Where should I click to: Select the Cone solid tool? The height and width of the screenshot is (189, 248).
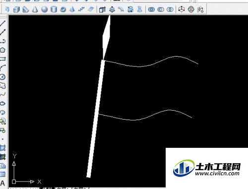pos(35,9)
